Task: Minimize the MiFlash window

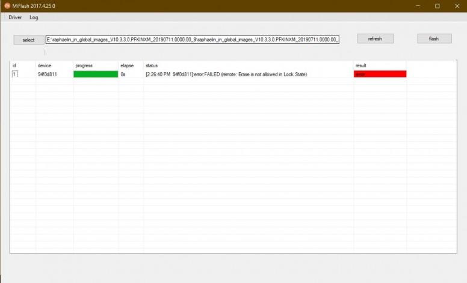Action: point(418,5)
